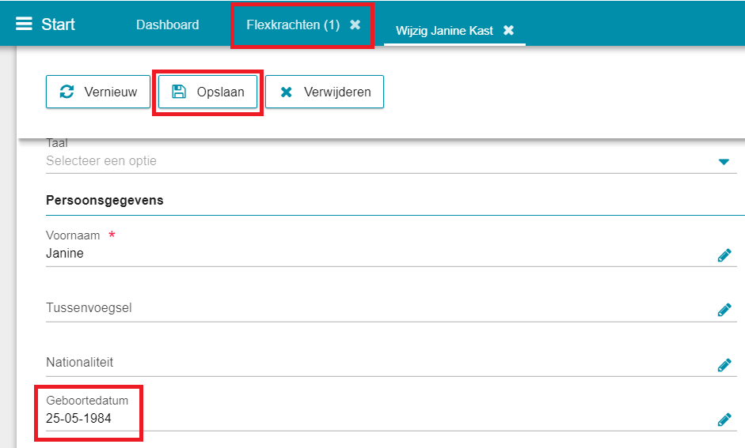Click the pencil icon for Geboortedatum
Screen dimensions: 745x448
click(x=724, y=420)
